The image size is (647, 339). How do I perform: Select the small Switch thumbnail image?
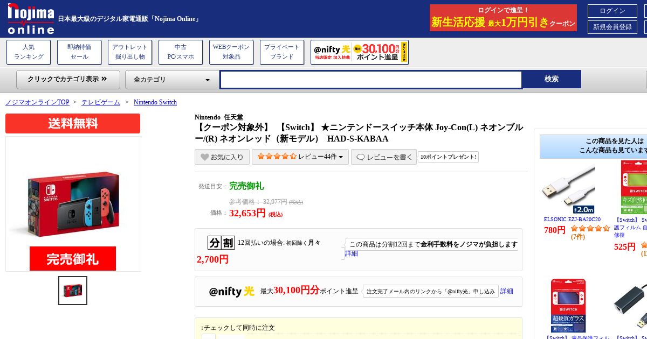73,291
